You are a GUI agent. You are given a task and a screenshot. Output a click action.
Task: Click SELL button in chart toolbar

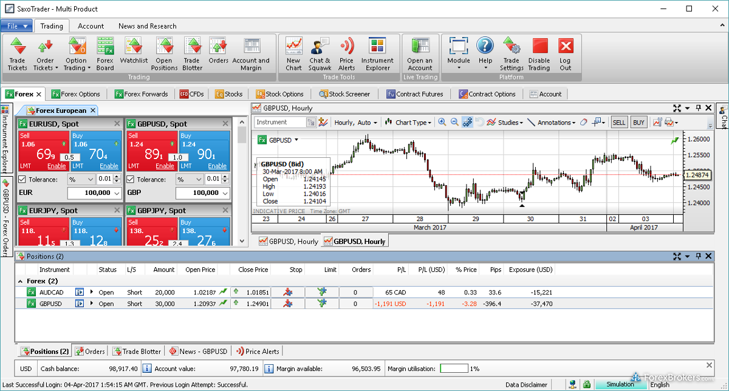click(619, 122)
